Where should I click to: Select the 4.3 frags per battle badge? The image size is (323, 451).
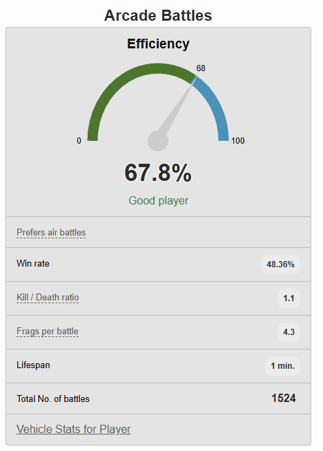(288, 332)
